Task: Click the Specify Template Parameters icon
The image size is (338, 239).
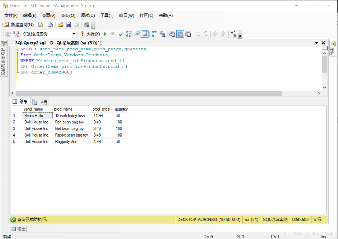Action: tap(234, 34)
